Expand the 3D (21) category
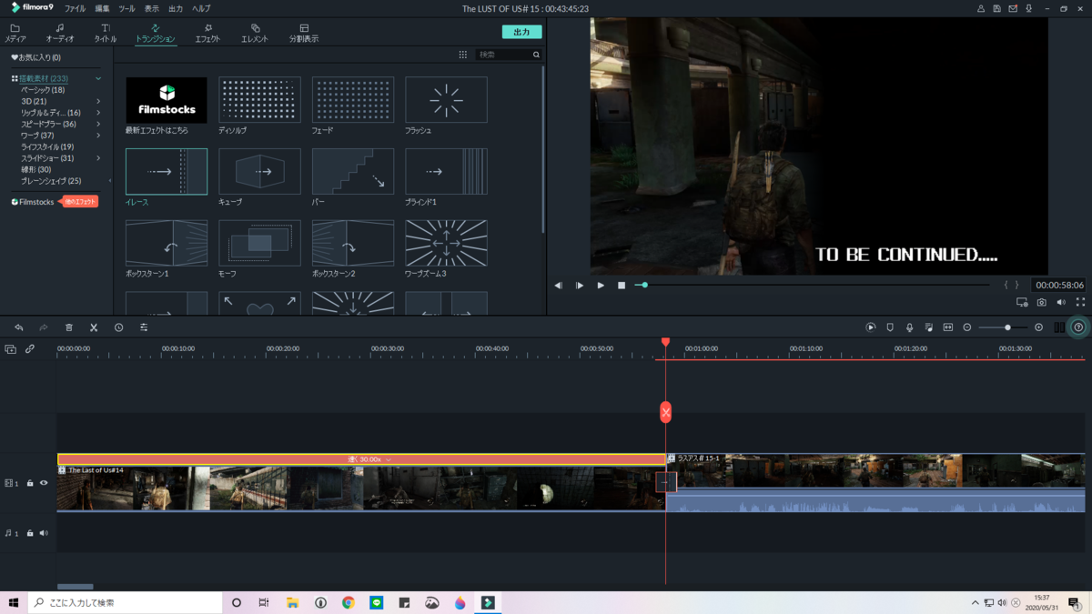Screen dimensions: 1092x614 point(98,101)
